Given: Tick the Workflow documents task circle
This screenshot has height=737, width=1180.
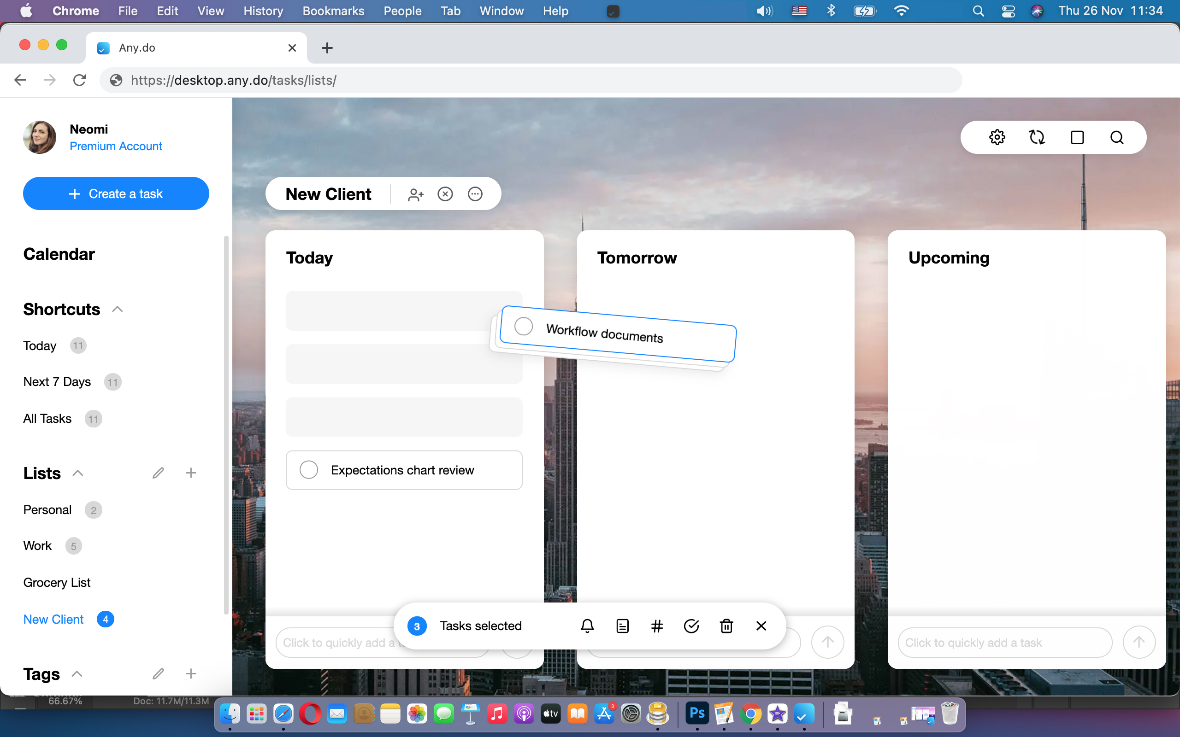Looking at the screenshot, I should tap(524, 326).
